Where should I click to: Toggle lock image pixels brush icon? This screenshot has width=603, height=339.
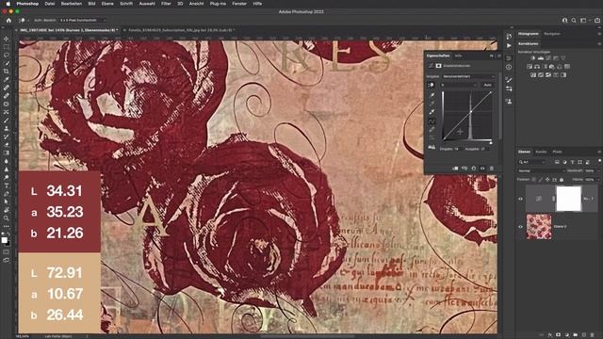point(540,180)
